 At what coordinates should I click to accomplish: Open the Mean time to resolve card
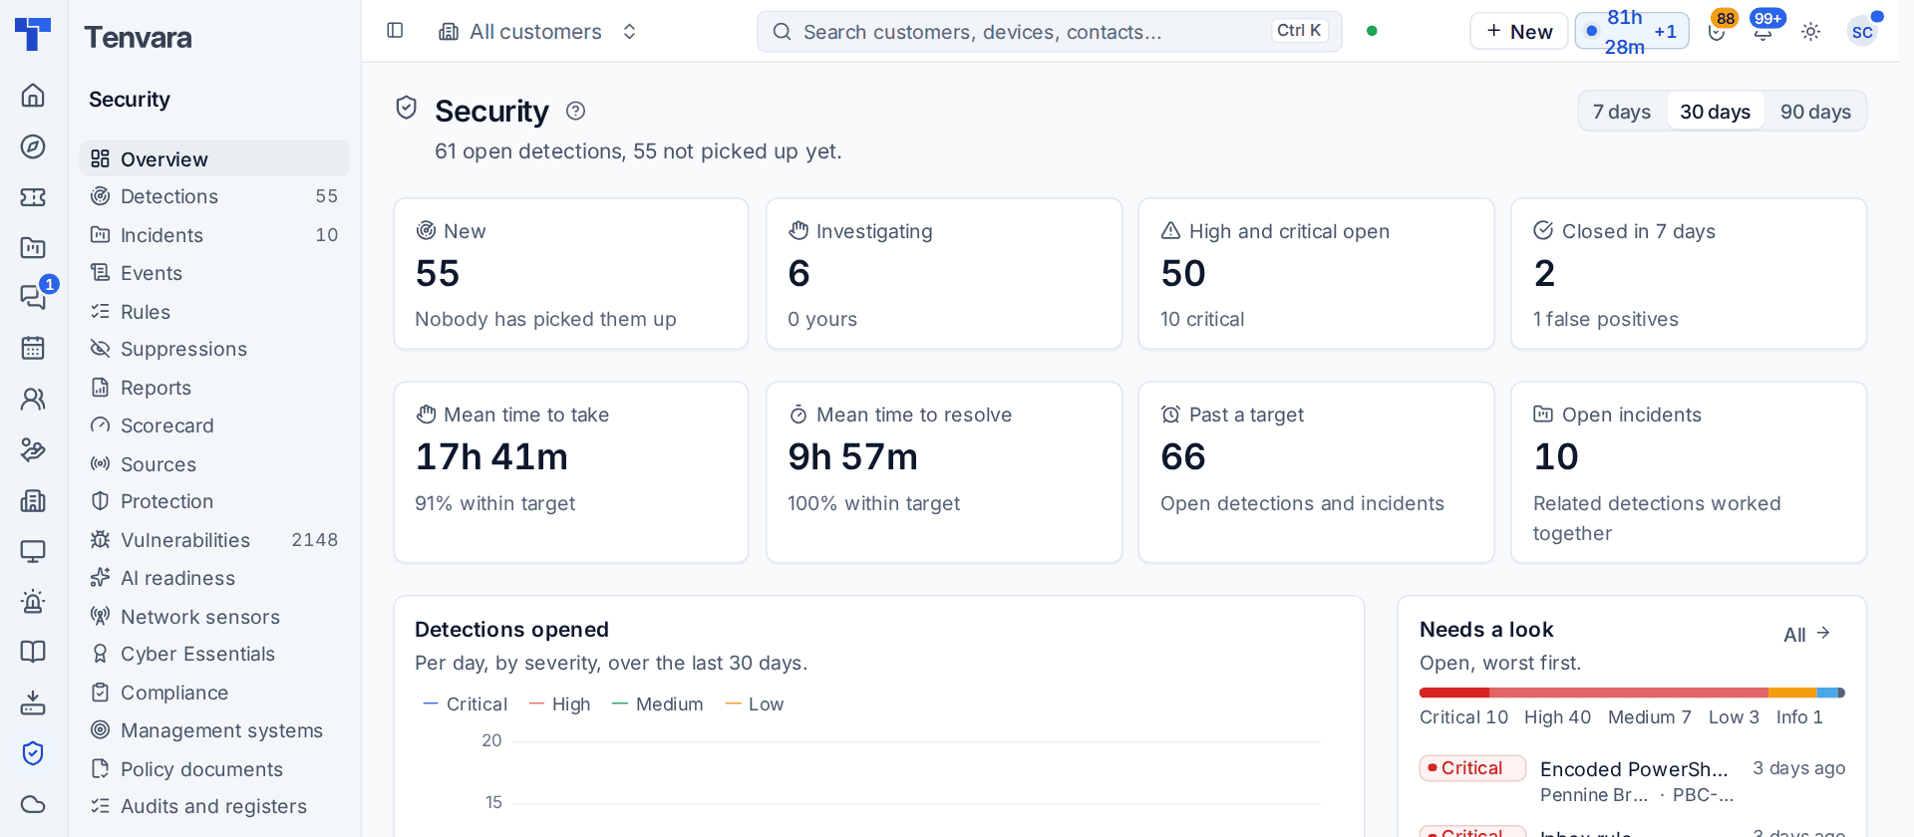tap(944, 472)
